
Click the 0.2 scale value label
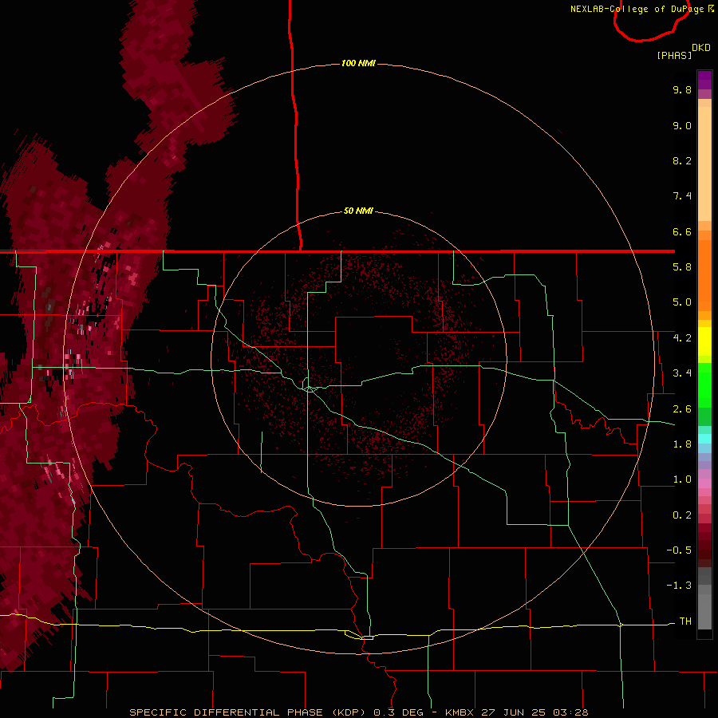pos(682,515)
